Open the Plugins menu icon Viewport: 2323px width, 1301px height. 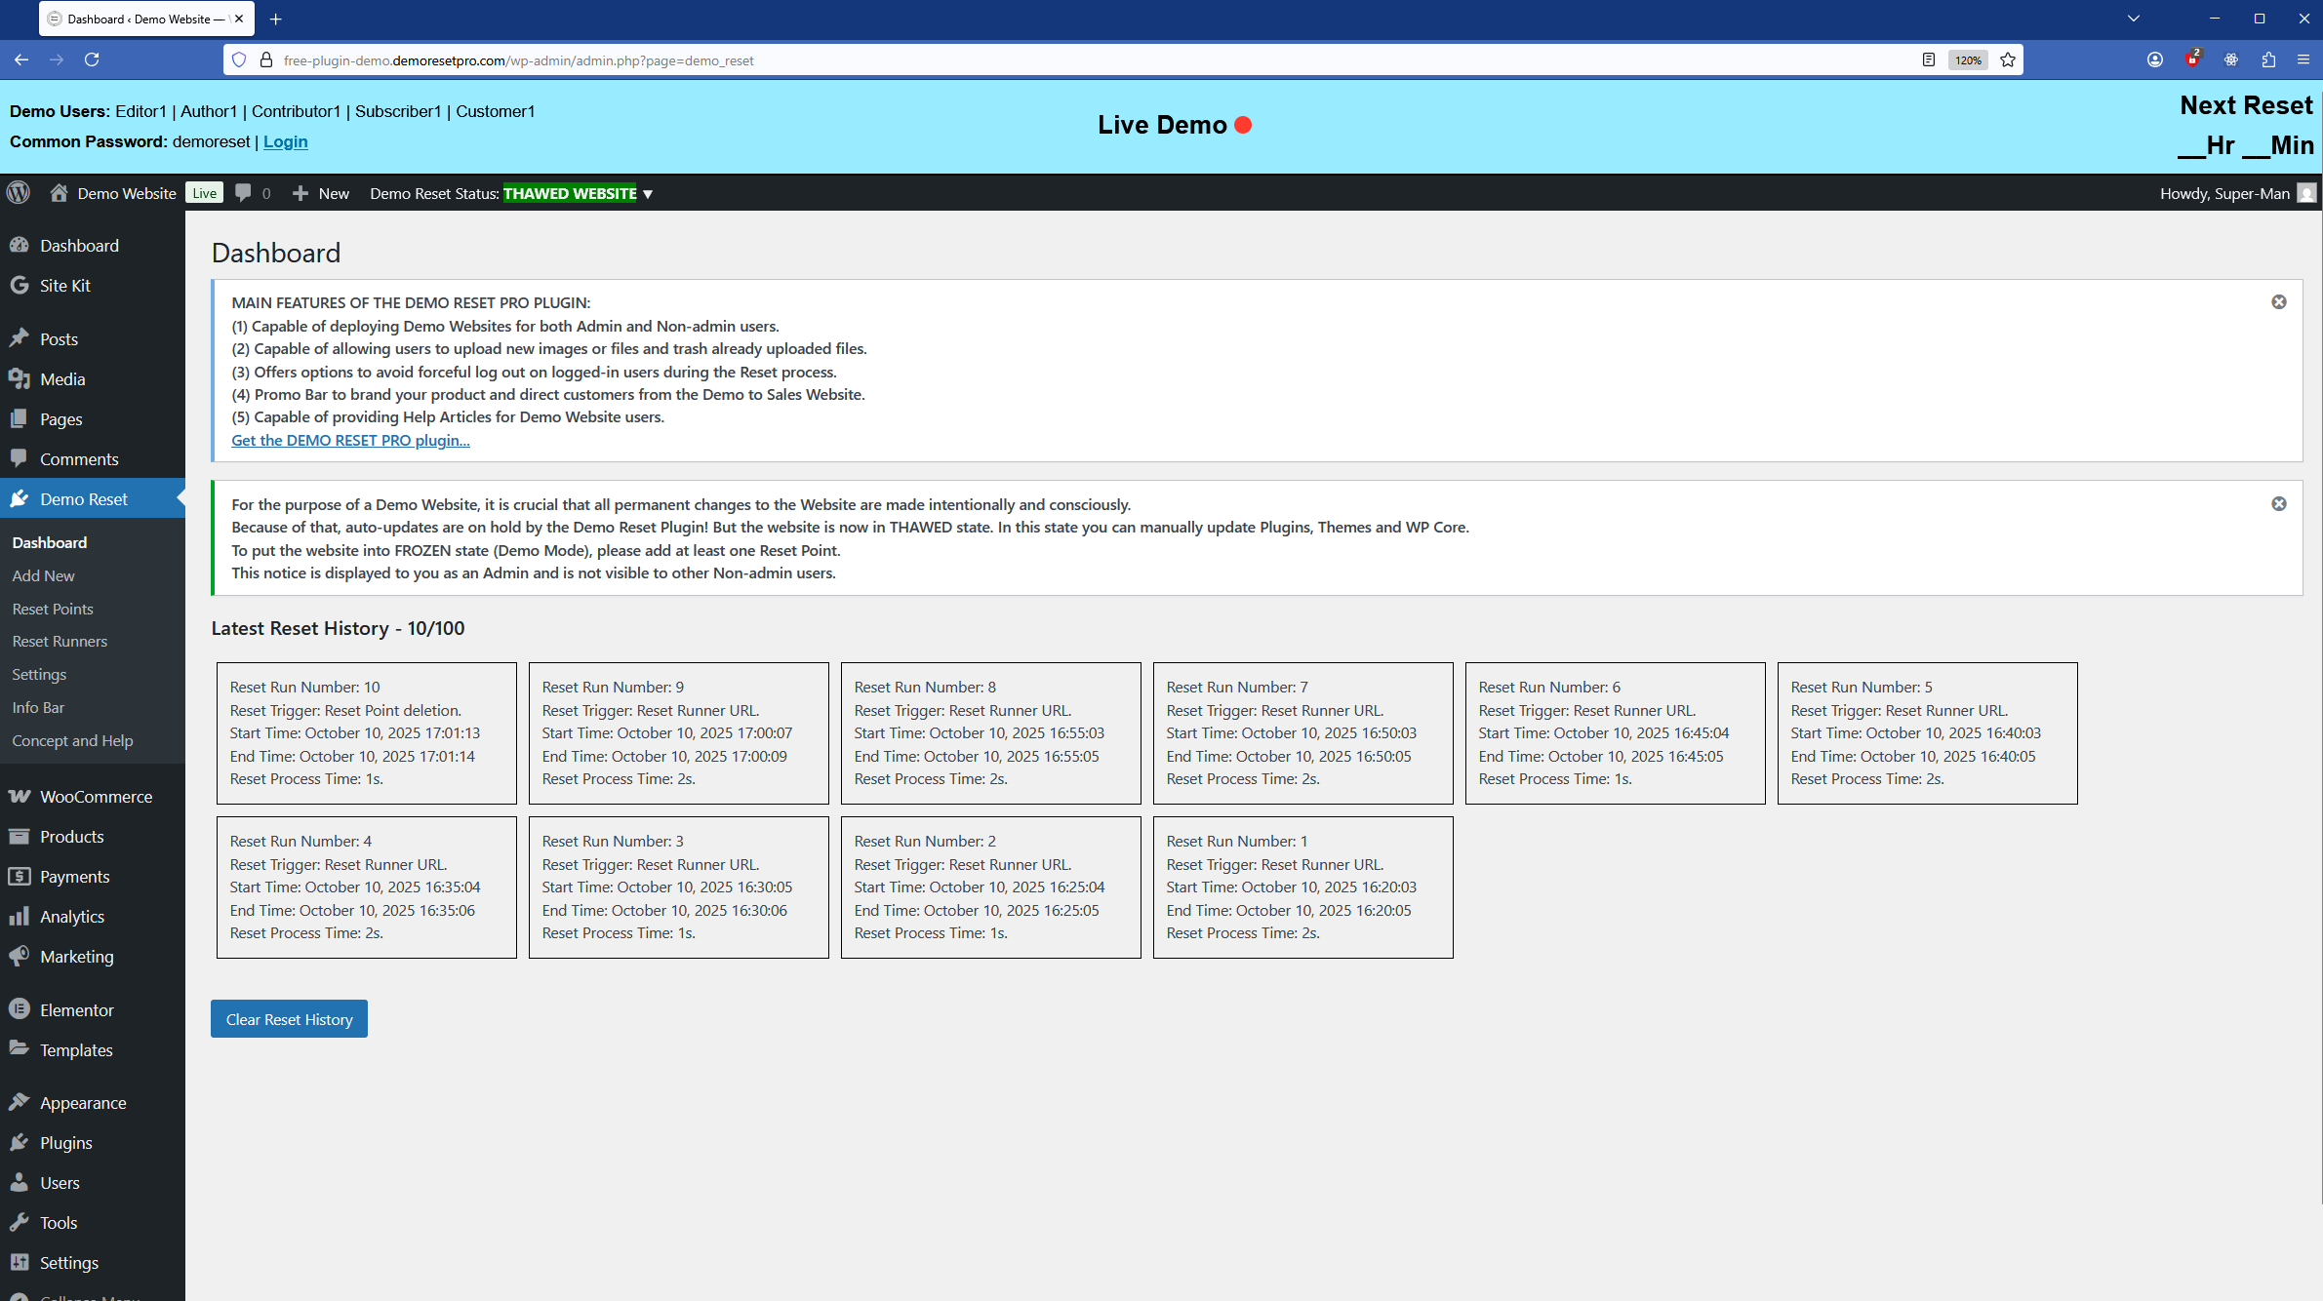tap(20, 1142)
